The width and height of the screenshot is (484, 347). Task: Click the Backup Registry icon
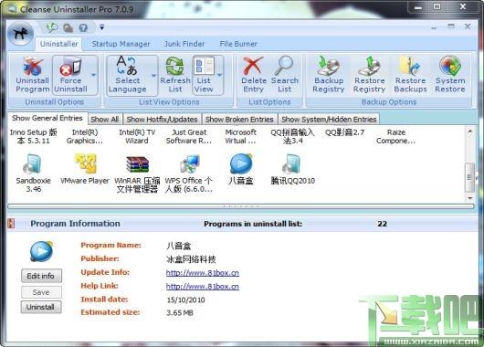click(x=329, y=66)
